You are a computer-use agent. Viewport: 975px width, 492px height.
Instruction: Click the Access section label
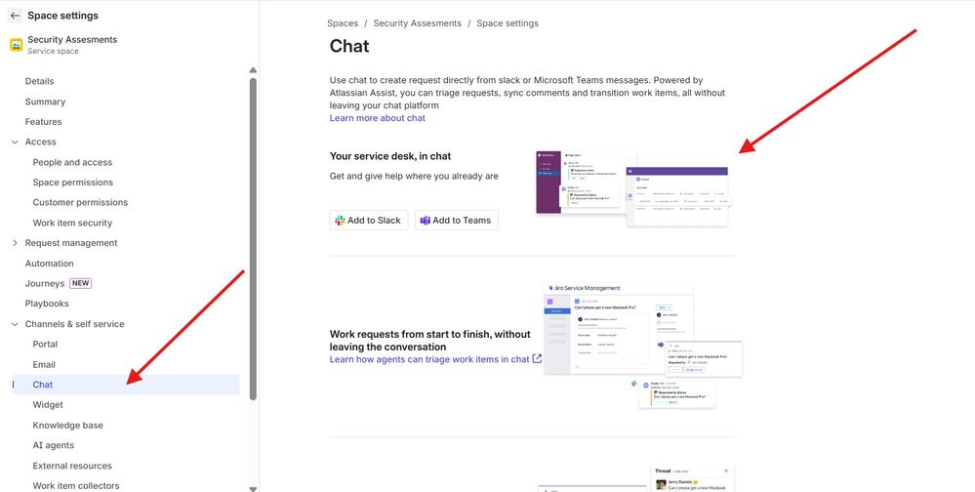pyautogui.click(x=40, y=142)
